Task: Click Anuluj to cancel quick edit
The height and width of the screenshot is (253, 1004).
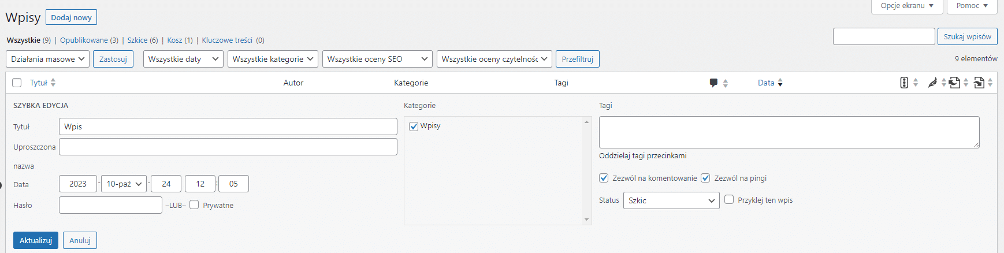Action: (x=80, y=240)
